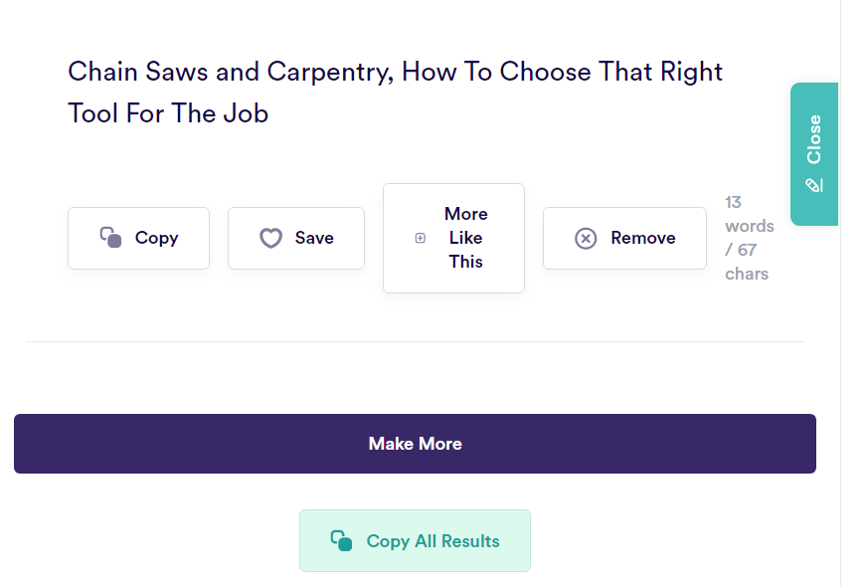Click the plus icon on More Like This
This screenshot has width=868, height=587.
[419, 238]
